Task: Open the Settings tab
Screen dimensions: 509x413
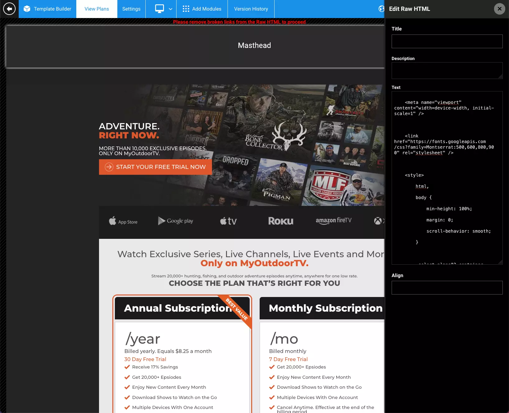Action: pos(131,9)
